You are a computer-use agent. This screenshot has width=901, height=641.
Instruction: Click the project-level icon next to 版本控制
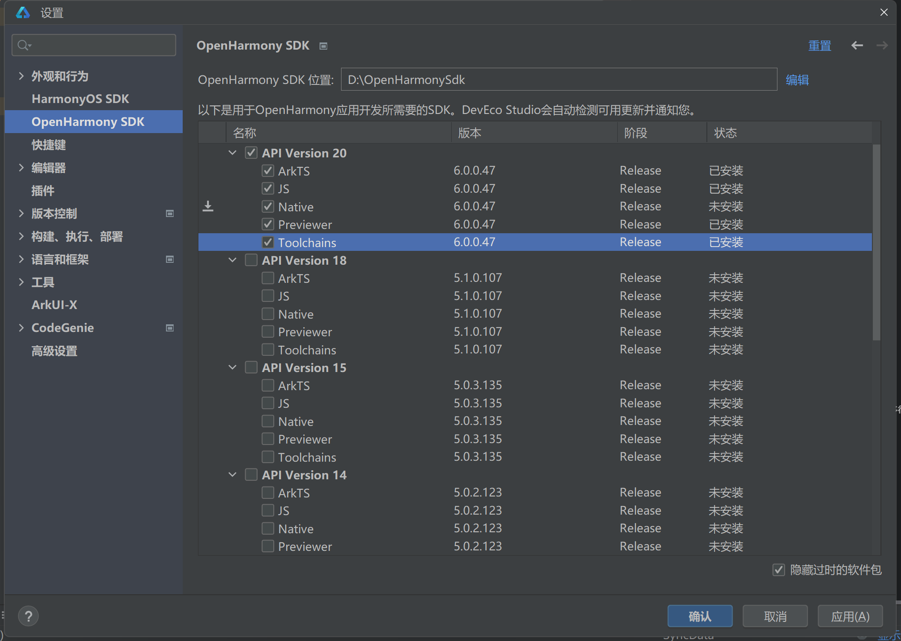(x=169, y=214)
